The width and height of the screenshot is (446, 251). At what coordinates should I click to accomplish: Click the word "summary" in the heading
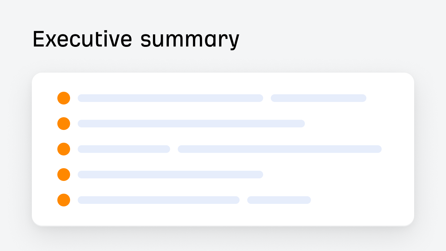tap(190, 40)
